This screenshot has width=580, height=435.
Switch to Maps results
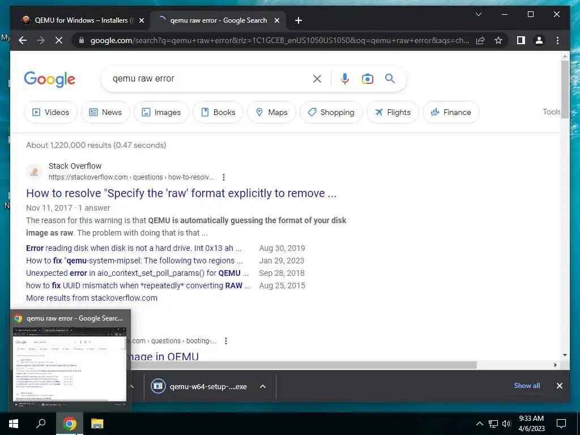click(x=271, y=112)
